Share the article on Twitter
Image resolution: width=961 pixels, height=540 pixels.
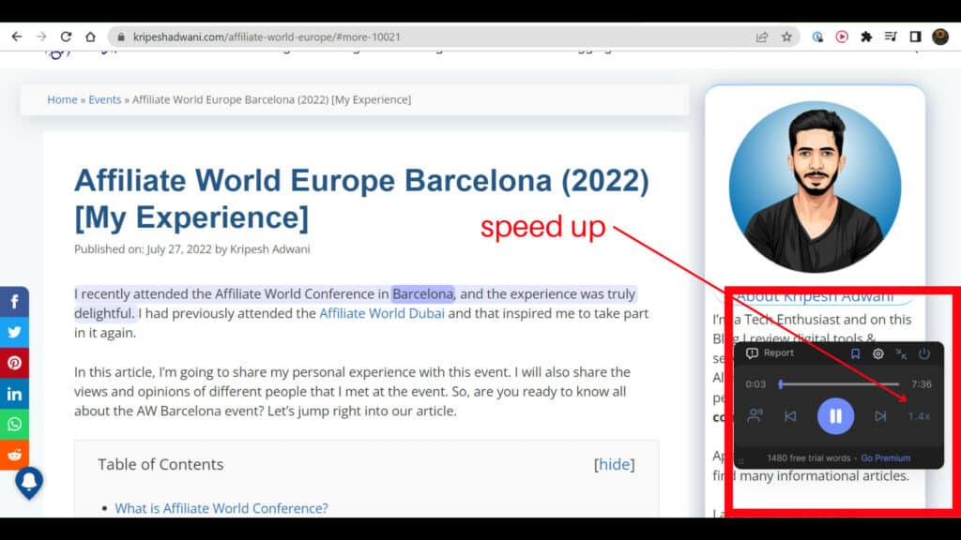pos(14,332)
